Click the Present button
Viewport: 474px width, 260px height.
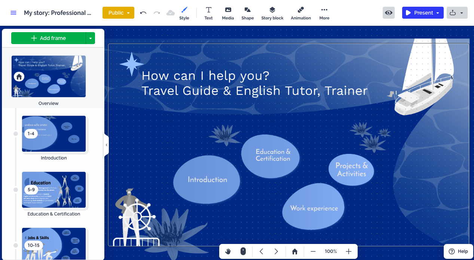[x=419, y=13]
